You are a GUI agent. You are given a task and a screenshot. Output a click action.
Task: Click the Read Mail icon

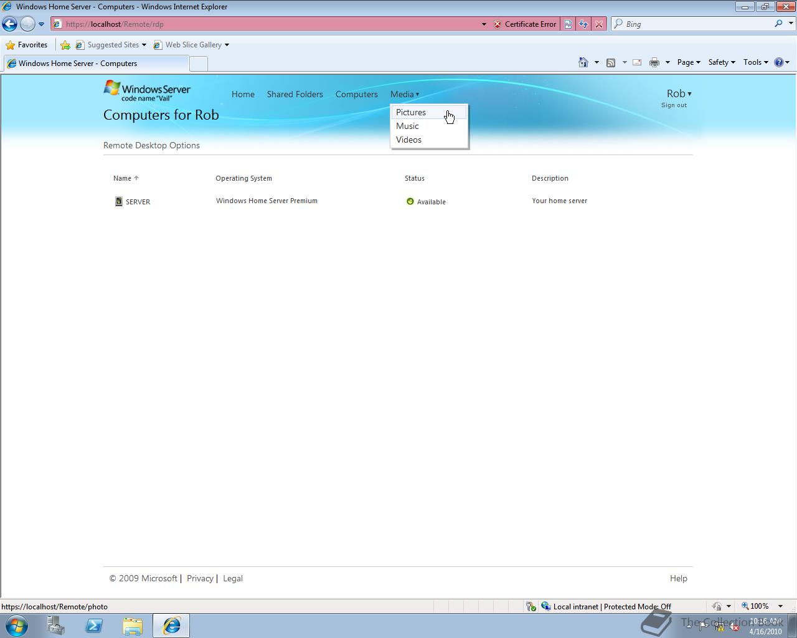pyautogui.click(x=637, y=62)
